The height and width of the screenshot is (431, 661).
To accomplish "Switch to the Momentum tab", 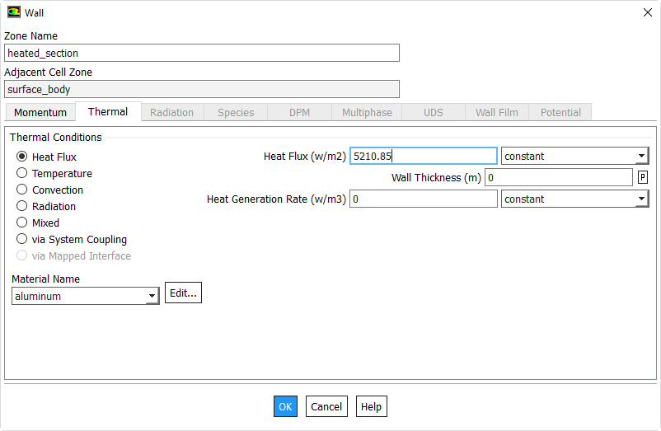I will coord(40,113).
